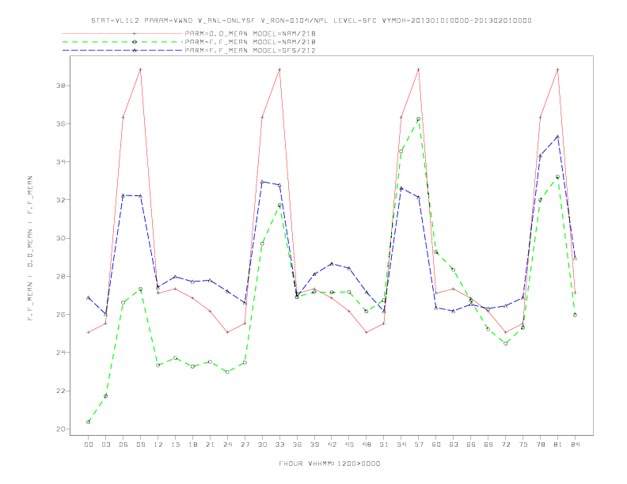Click the x-axis tick label 06
Image resolution: width=627 pixels, height=484 pixels.
[x=123, y=444]
